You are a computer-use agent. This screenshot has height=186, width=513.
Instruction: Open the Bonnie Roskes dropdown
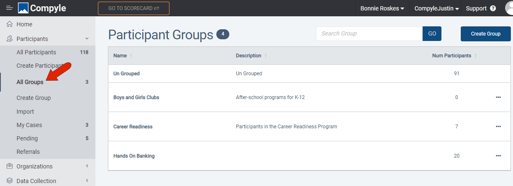pos(382,8)
